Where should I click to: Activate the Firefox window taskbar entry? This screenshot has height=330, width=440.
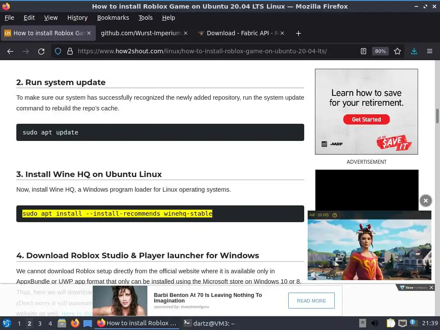[x=137, y=323]
